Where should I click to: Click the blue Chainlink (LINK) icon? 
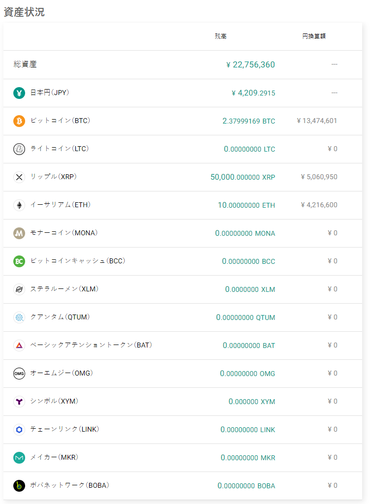pyautogui.click(x=19, y=430)
